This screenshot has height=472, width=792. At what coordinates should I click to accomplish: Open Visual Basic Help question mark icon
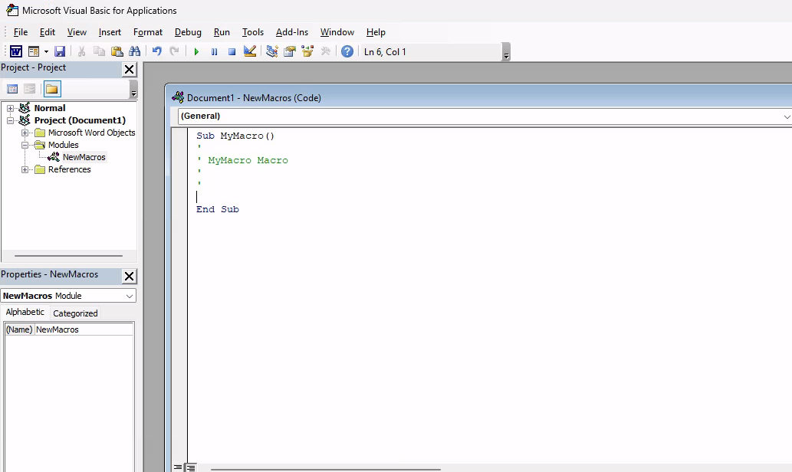347,51
